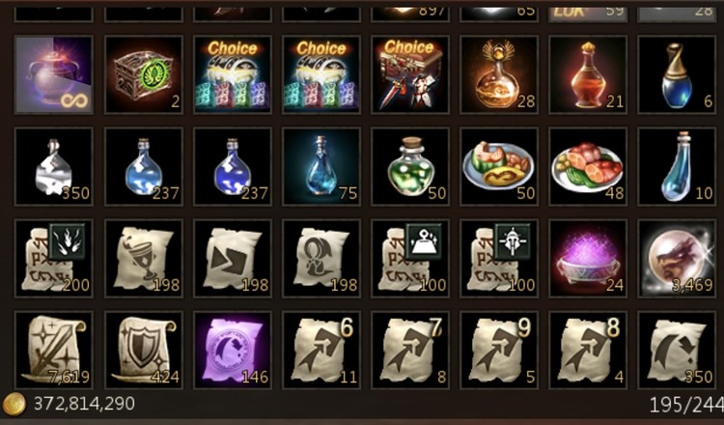Screen dimensions: 724x425
Task: Click the 195/244 inventory capacity counter
Action: 686,405
